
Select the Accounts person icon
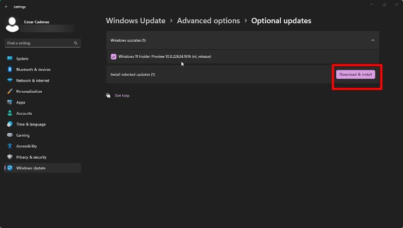pyautogui.click(x=10, y=113)
